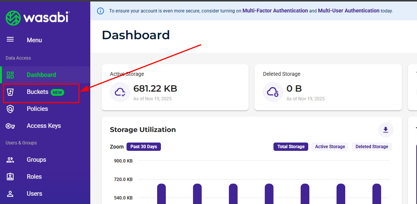Image resolution: width=417 pixels, height=204 pixels.
Task: Collapse the sidebar with the hamburger Menu icon
Action: (x=10, y=40)
